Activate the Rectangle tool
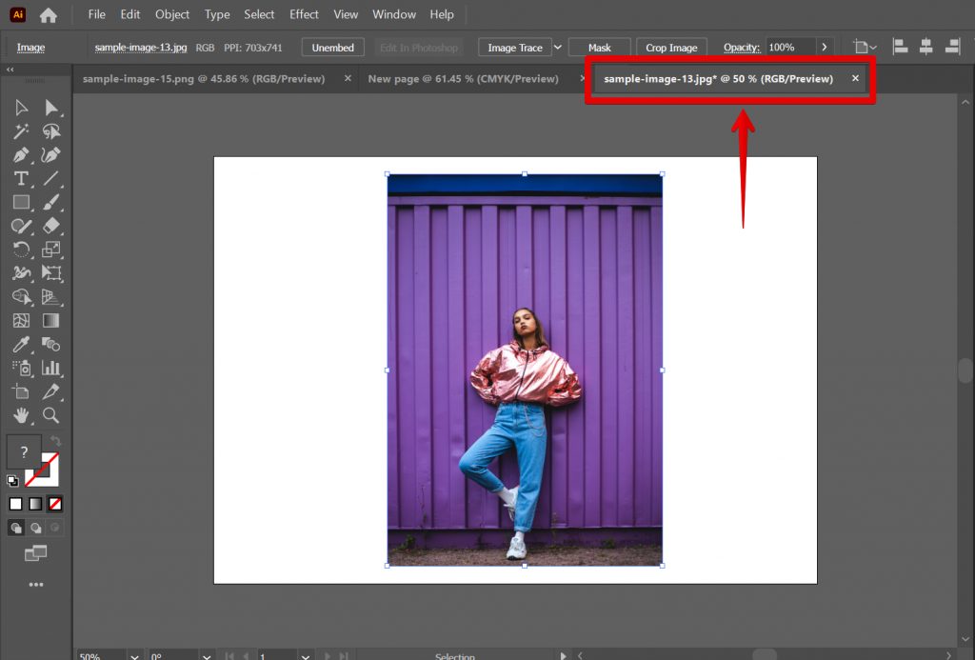Screen dimensions: 975x660 [x=21, y=202]
